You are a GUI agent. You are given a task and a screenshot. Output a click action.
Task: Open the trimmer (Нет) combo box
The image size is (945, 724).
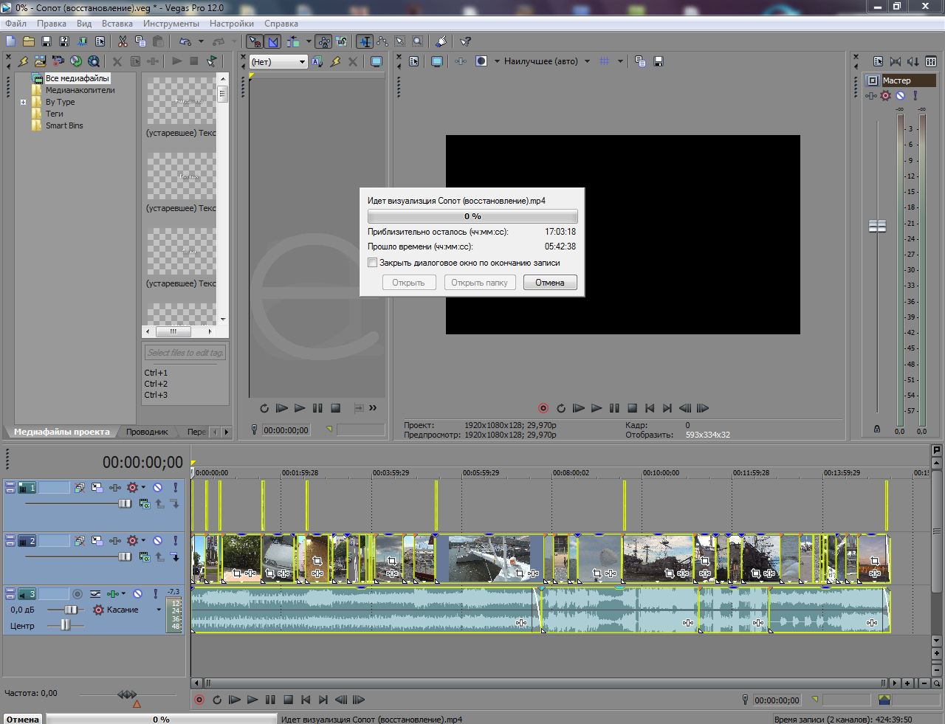pos(278,62)
